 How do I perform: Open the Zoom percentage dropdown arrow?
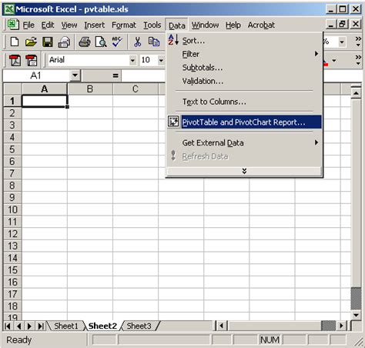click(342, 42)
